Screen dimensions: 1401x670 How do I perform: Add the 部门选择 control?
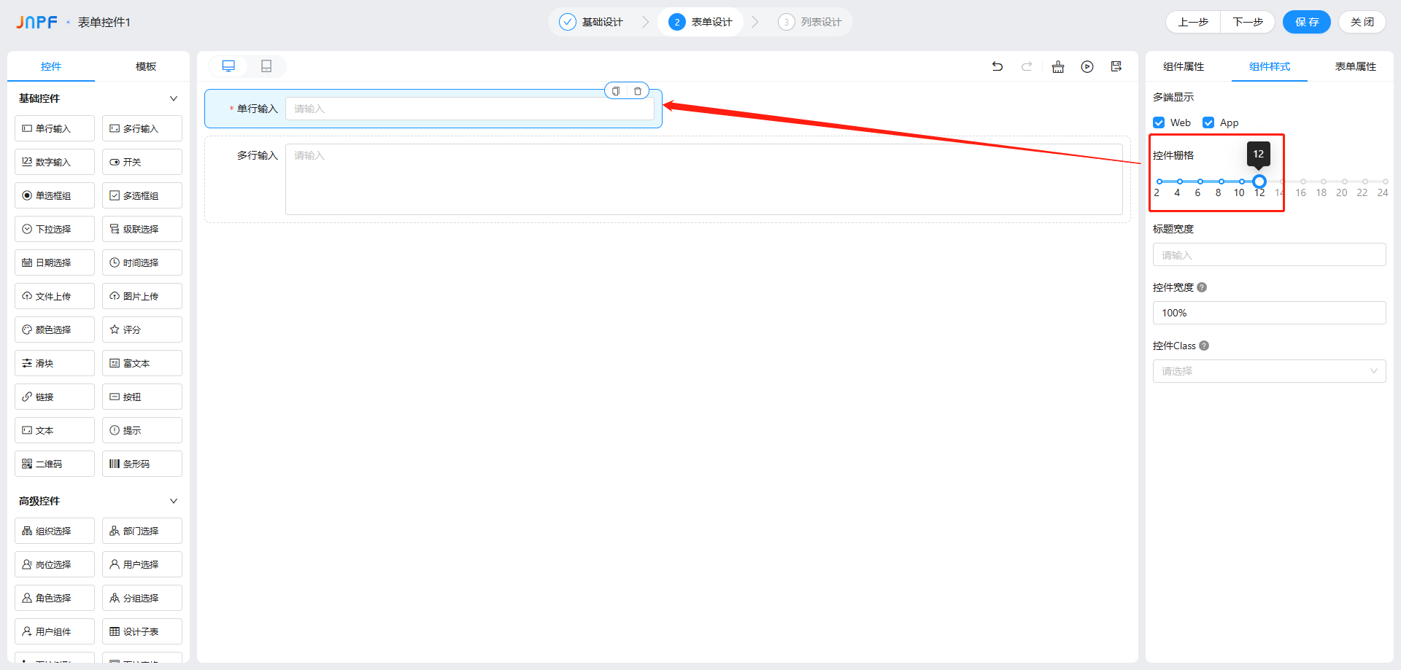pos(142,531)
